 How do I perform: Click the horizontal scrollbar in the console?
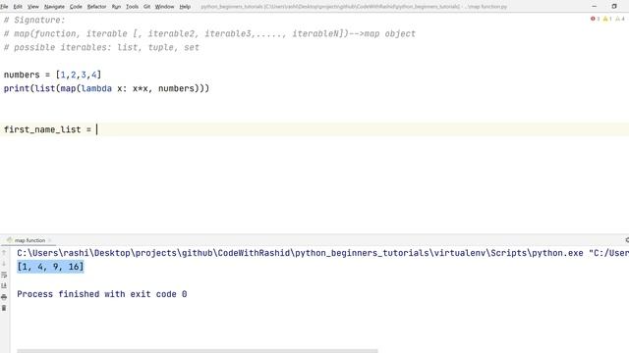tap(197, 351)
